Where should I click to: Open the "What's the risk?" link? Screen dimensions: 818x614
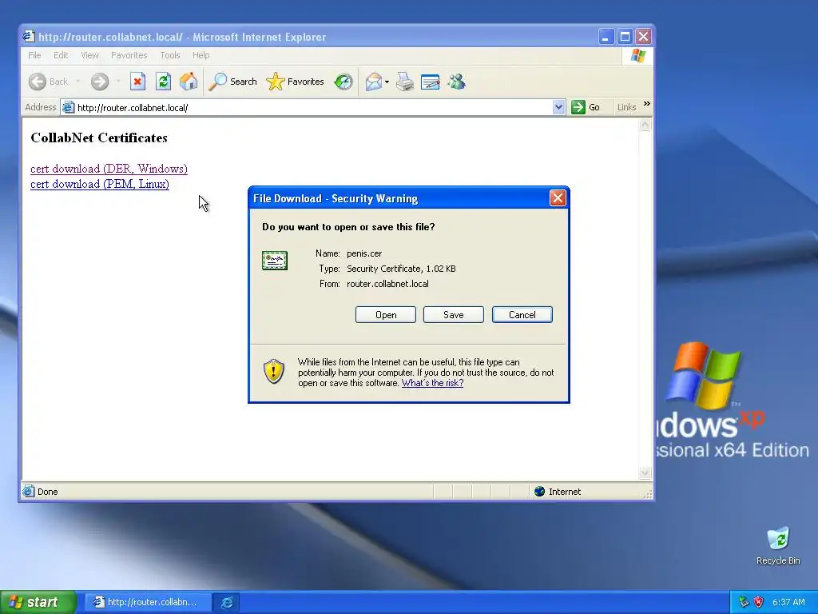click(x=432, y=383)
